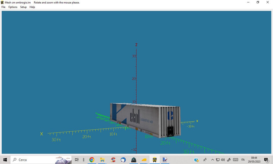Click the pen workspace tray icon
The width and height of the screenshot is (273, 164).
click(229, 160)
